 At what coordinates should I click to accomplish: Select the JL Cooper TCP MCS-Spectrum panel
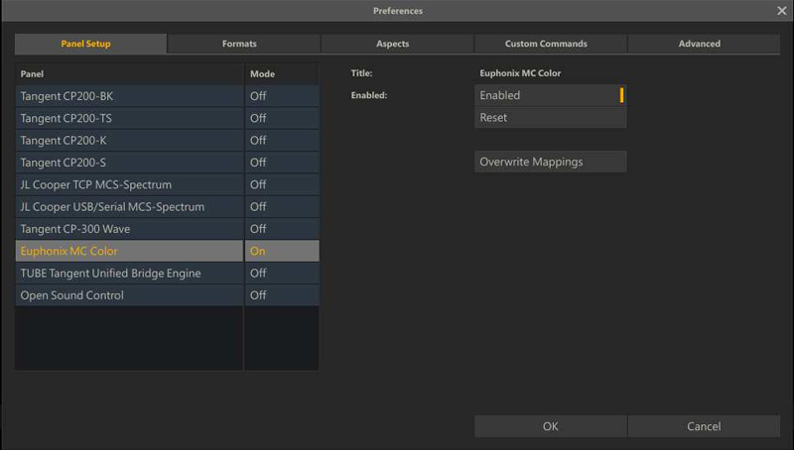(129, 184)
